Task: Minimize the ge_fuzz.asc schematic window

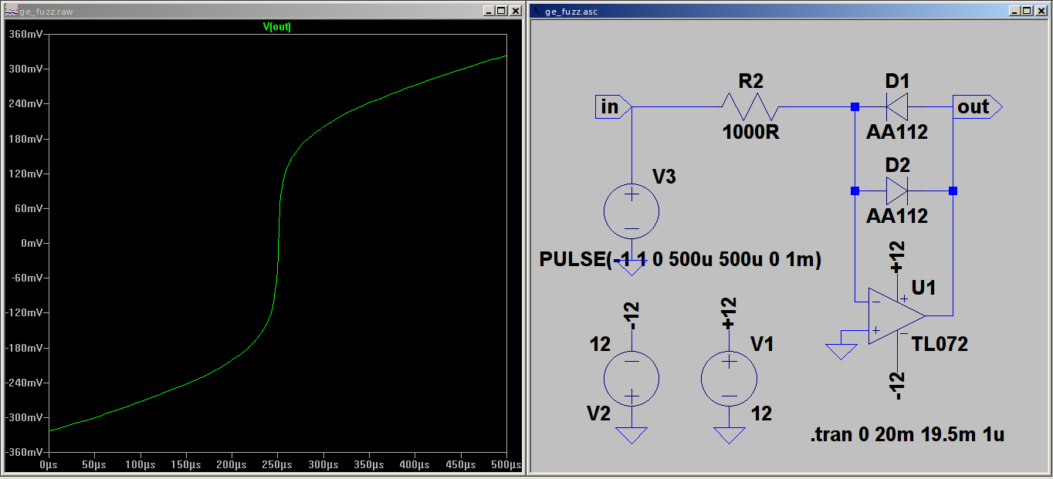Action: pyautogui.click(x=1014, y=11)
